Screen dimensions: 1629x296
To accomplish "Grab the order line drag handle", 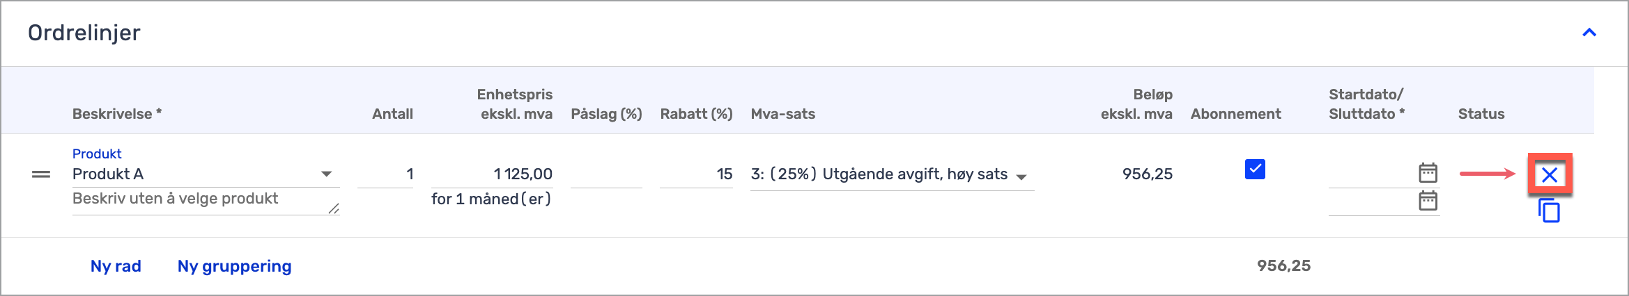I will [x=41, y=174].
